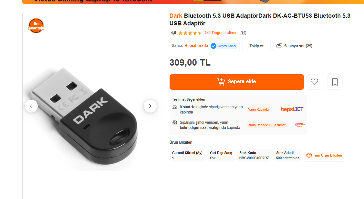Viewport: 364px width, 199px height.
Task: Follow the seller with Takip et
Action: [256, 46]
